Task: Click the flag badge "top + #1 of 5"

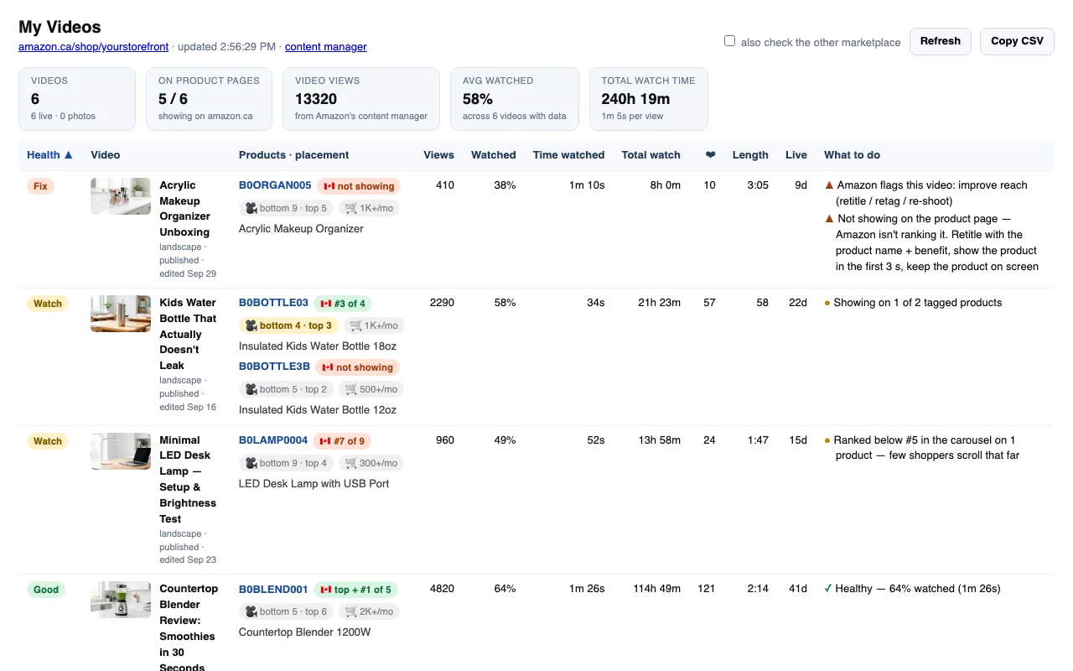Action: pyautogui.click(x=355, y=590)
